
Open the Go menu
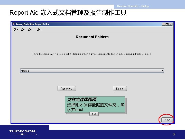(x=23, y=29)
